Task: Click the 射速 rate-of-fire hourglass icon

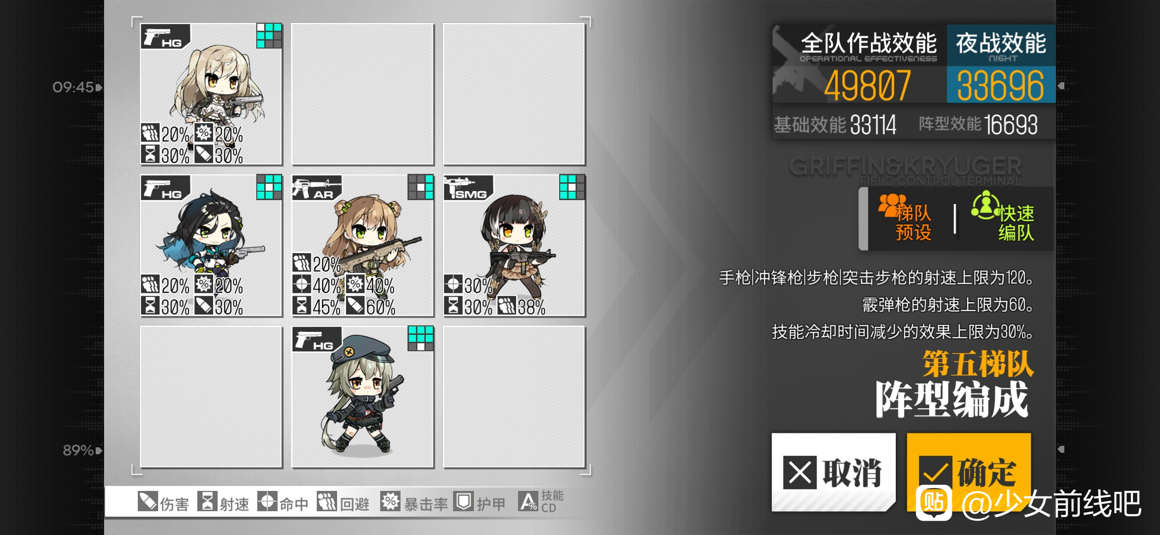Action: (x=207, y=501)
